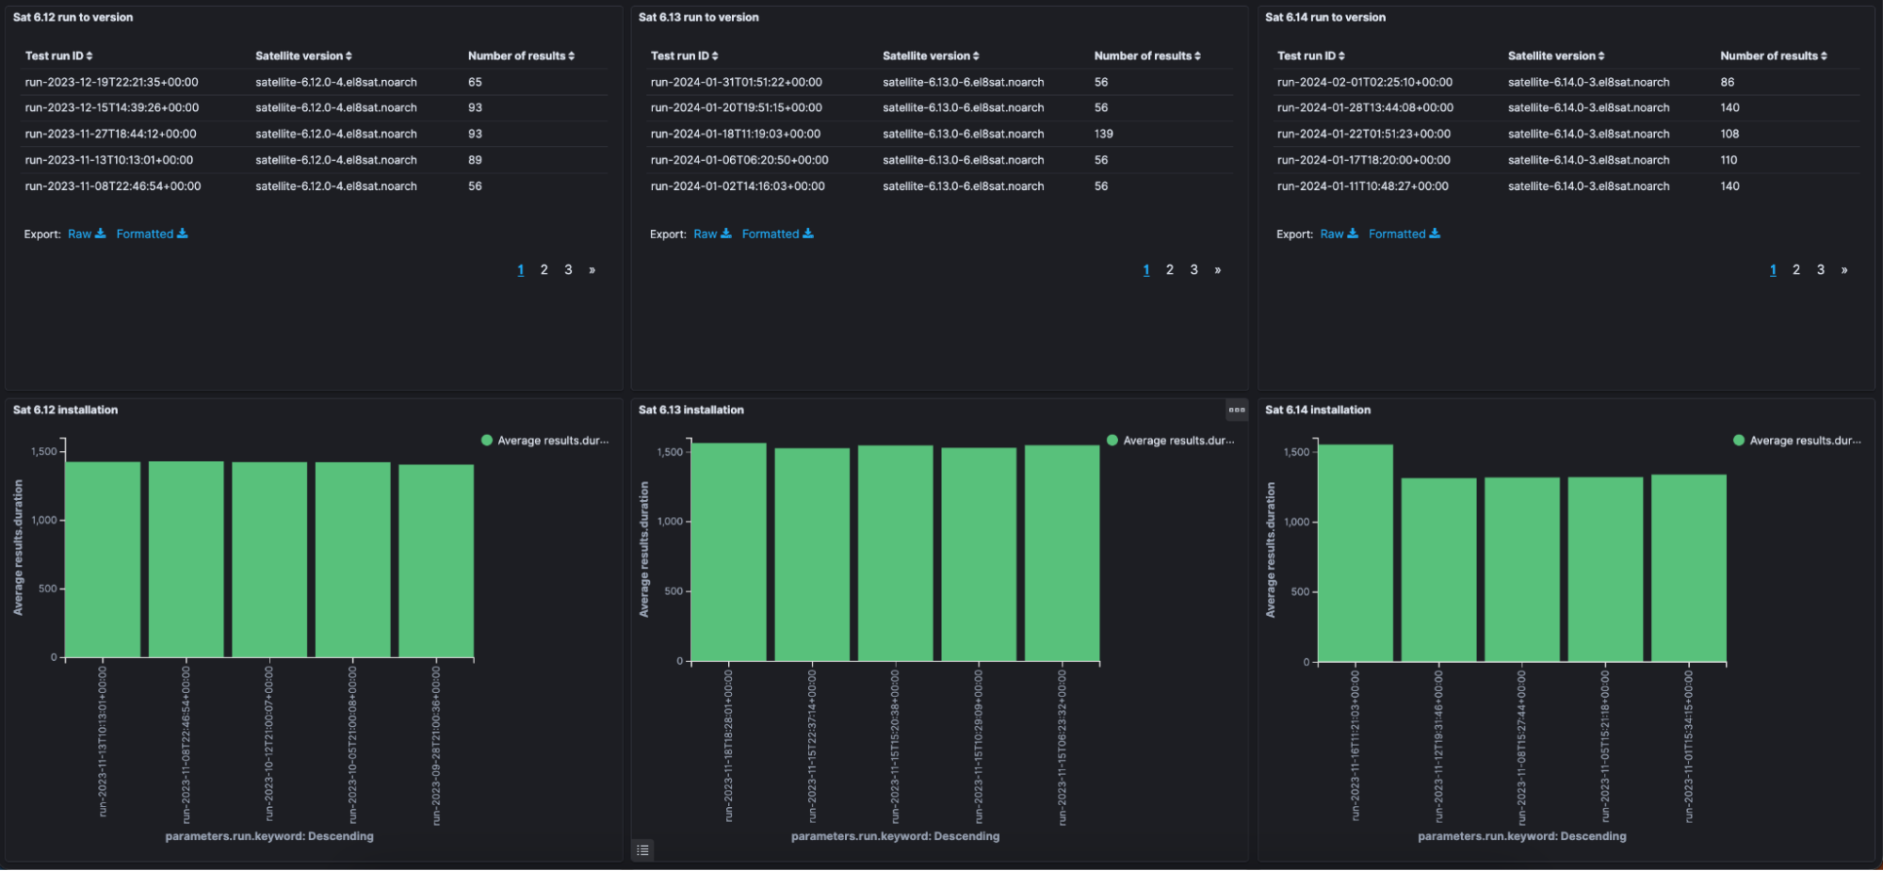Image resolution: width=1883 pixels, height=871 pixels.
Task: Go to page 3 of the Sat 6.13 table
Action: 1194,269
